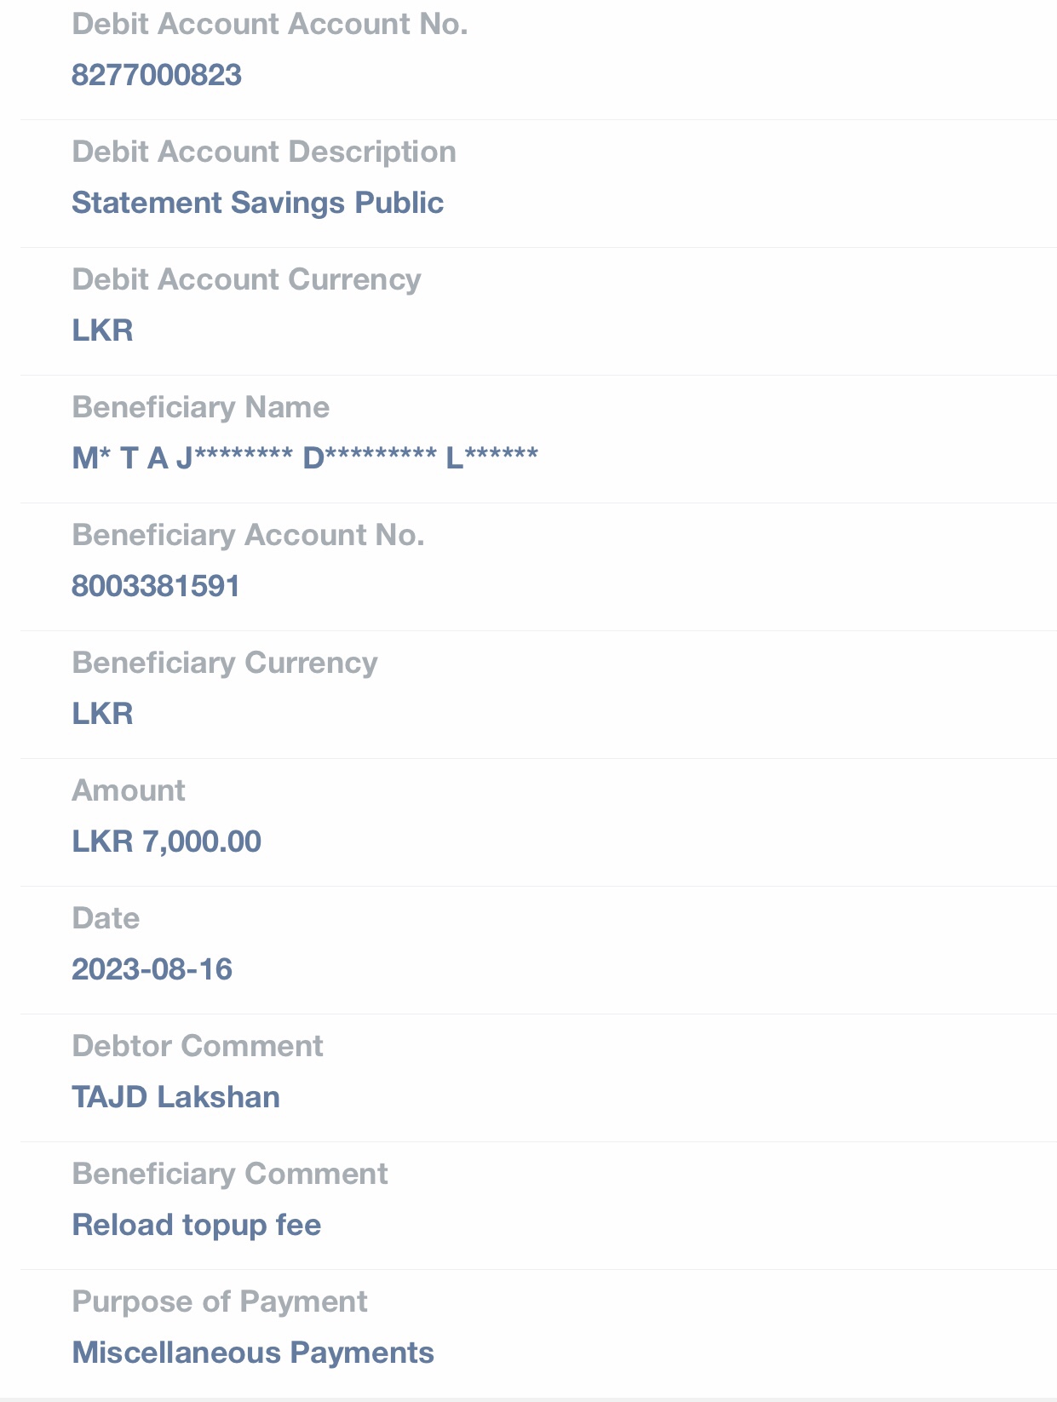Select the "Debit Account Description" label

[x=264, y=152]
